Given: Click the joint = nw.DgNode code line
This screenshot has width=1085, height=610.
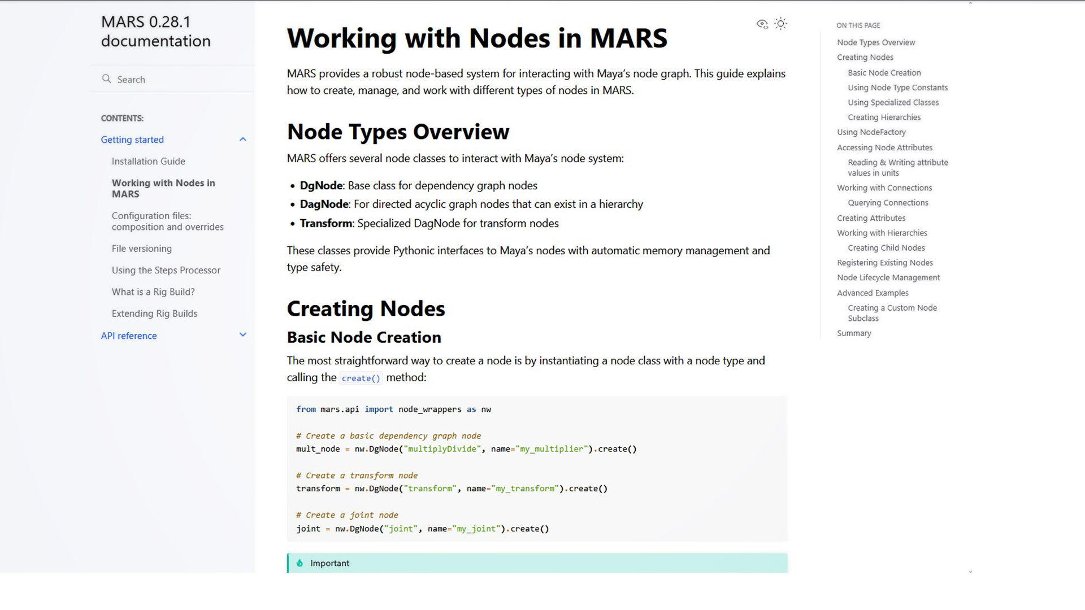Looking at the screenshot, I should coord(423,529).
